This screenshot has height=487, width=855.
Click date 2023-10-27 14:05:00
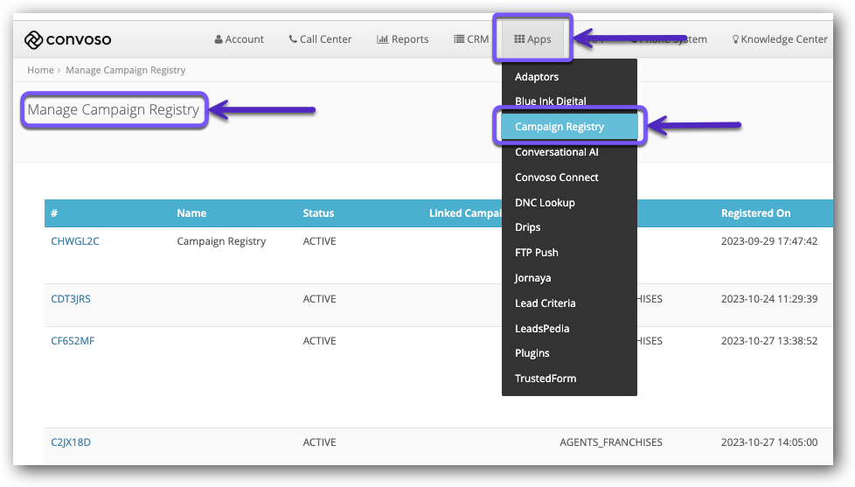[x=769, y=442]
